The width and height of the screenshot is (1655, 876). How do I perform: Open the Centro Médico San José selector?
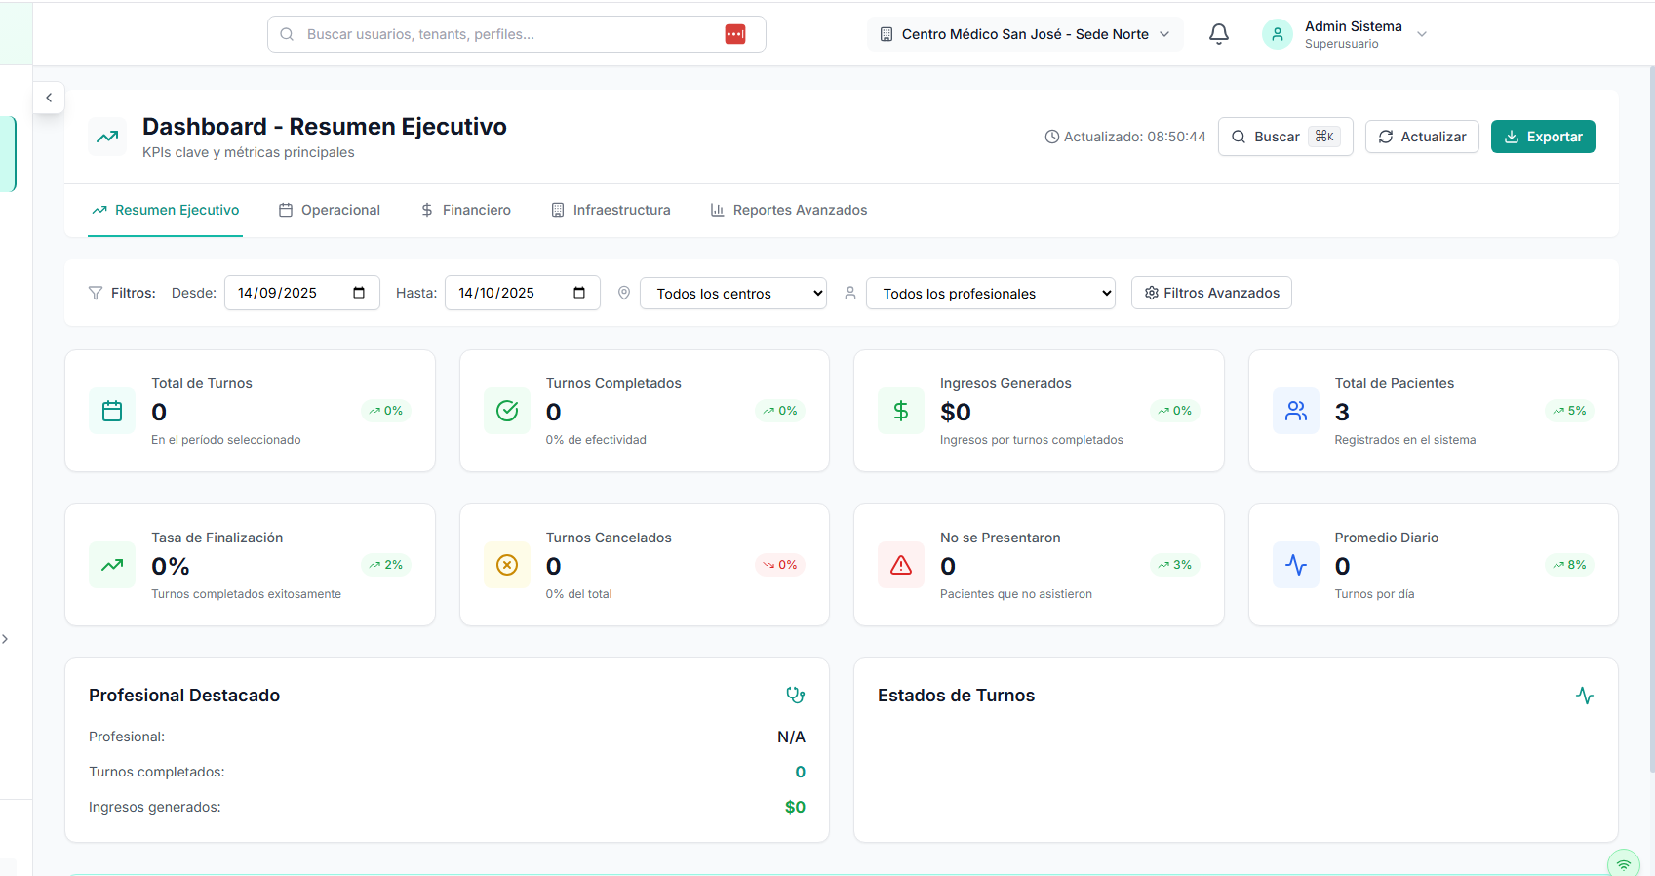point(1025,34)
